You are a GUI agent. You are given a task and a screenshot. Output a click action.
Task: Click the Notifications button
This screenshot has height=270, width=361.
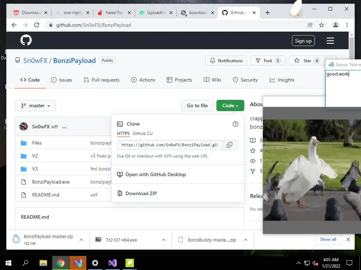click(x=226, y=60)
